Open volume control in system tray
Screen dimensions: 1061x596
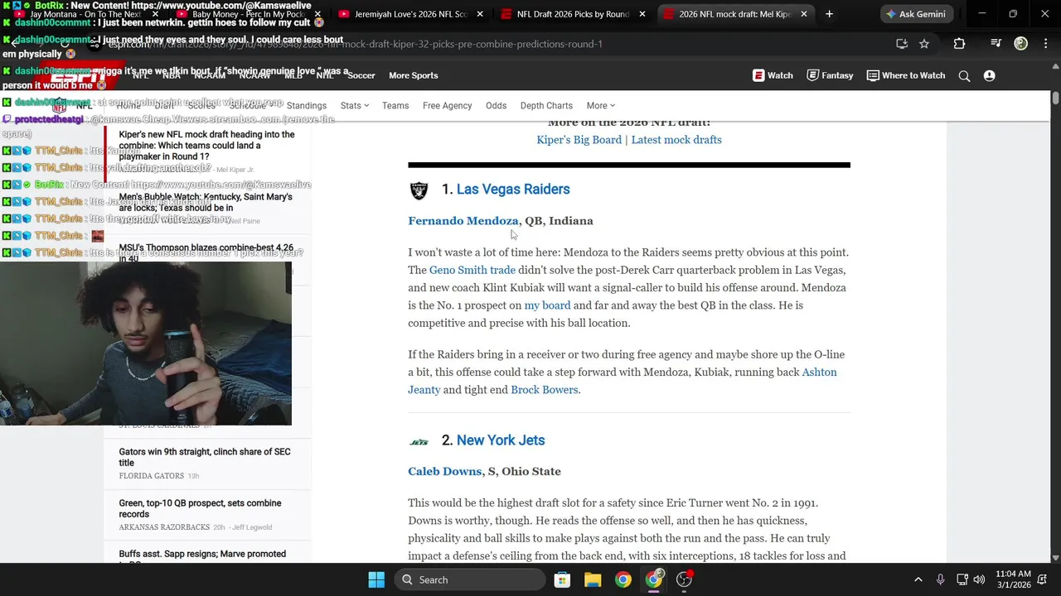979,579
